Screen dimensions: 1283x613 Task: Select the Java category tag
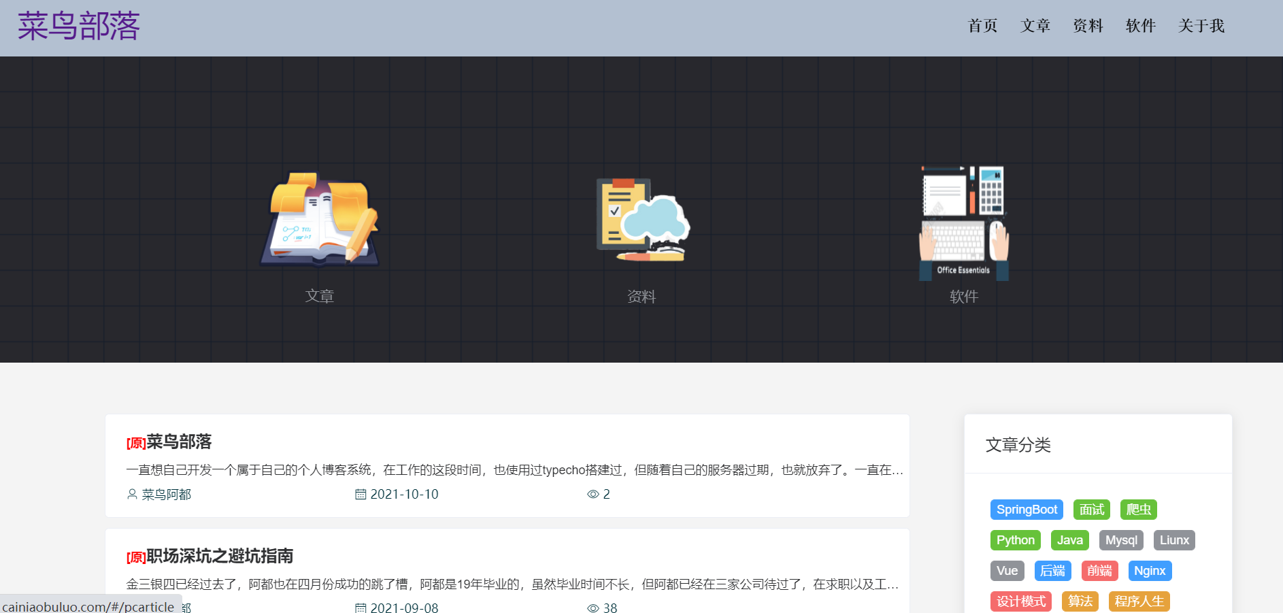(1069, 540)
